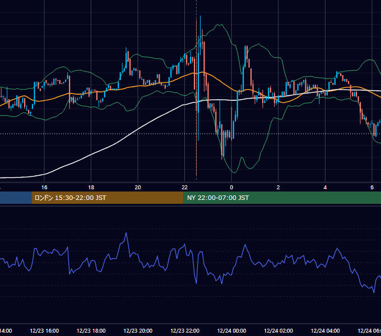This screenshot has width=381, height=336.
Task: Click the London 15:30-22:00 JST session bar
Action: pos(108,198)
